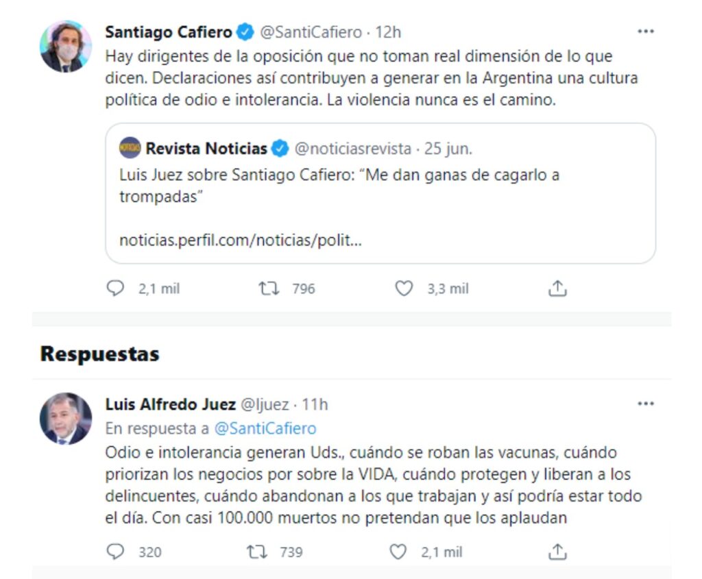Screen dimensions: 702x579
Task: Like Santiago Cafiero's tweet
Action: tap(404, 289)
